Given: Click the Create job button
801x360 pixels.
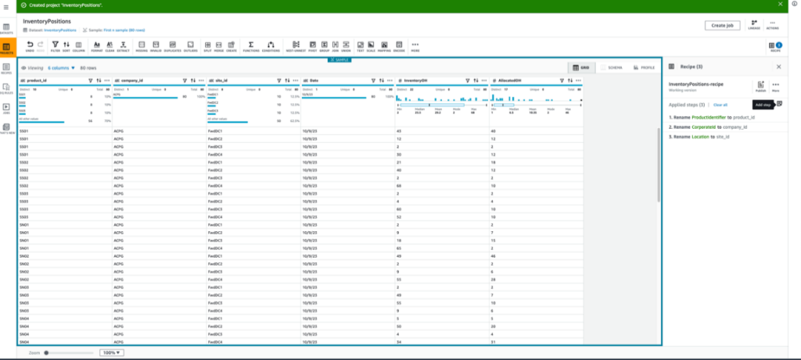Looking at the screenshot, I should click(x=723, y=26).
